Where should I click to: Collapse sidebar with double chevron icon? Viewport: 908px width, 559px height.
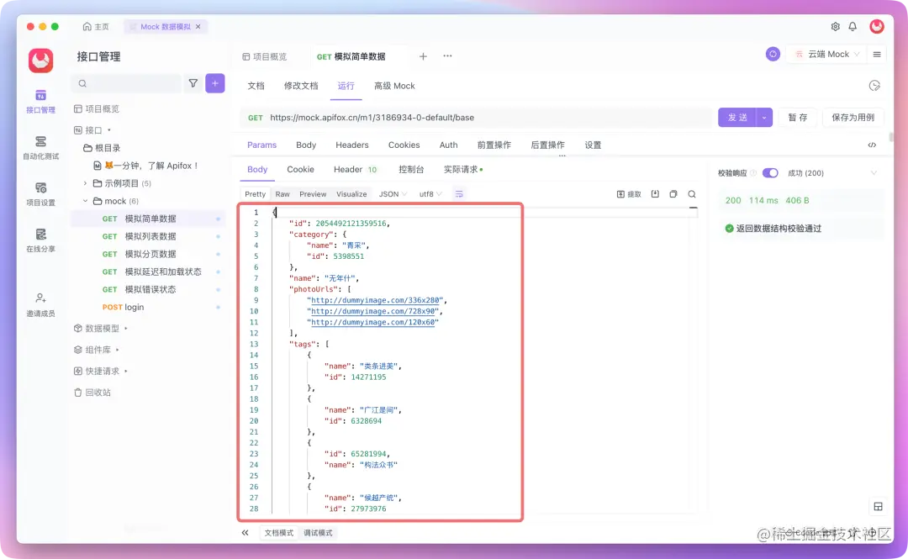245,532
